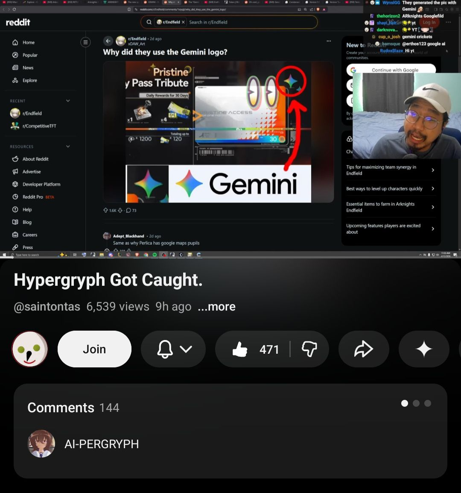Tap the thumbs-down dislike button
The height and width of the screenshot is (493, 461).
[x=309, y=349]
